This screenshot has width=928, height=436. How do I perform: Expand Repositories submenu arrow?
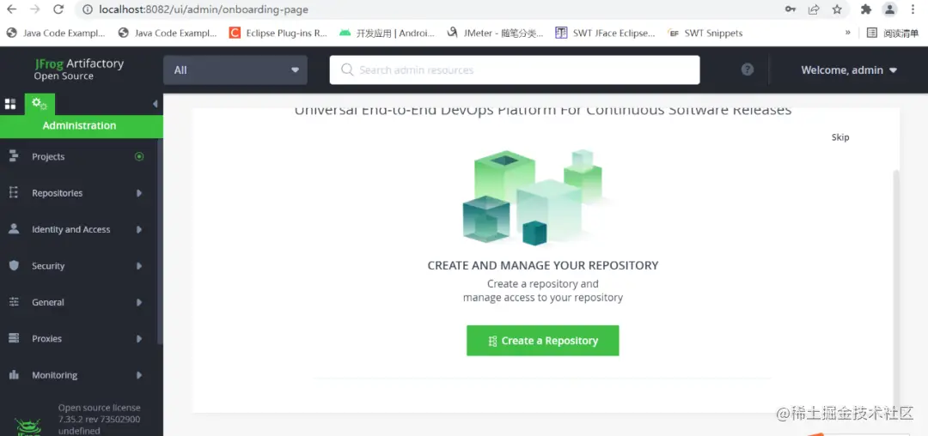(x=139, y=193)
